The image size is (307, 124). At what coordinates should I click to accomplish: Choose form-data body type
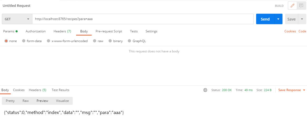[24, 41]
